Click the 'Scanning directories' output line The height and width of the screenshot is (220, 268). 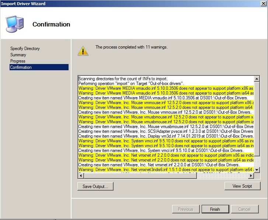123,79
